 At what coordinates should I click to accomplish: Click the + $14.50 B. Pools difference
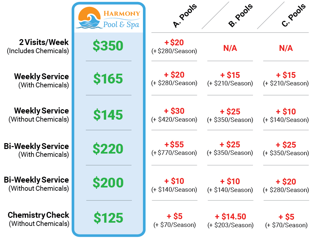pos(230,216)
